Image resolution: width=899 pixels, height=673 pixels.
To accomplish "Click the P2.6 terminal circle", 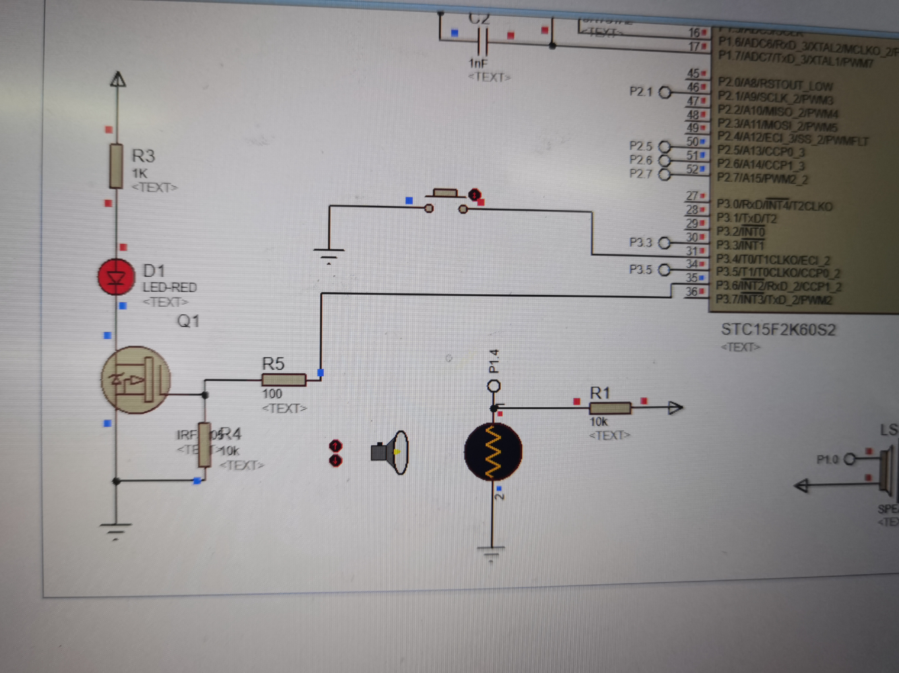I will click(664, 161).
